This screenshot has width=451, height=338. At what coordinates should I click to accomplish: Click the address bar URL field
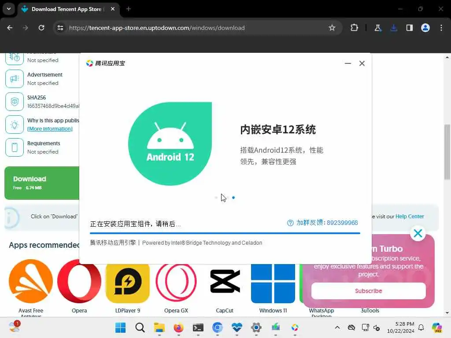click(x=197, y=28)
